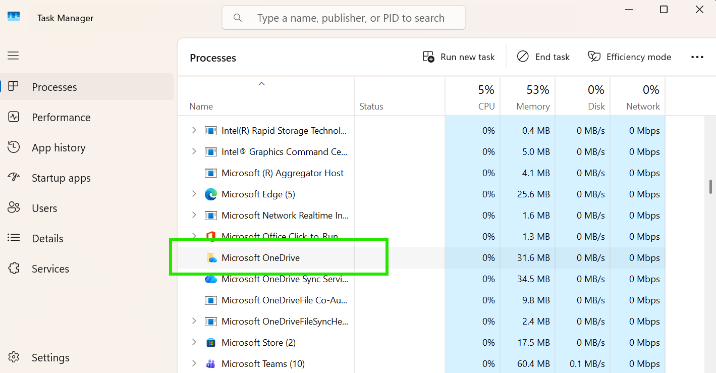The width and height of the screenshot is (716, 373).
Task: Click the Microsoft Edge process icon
Action: pyautogui.click(x=211, y=194)
